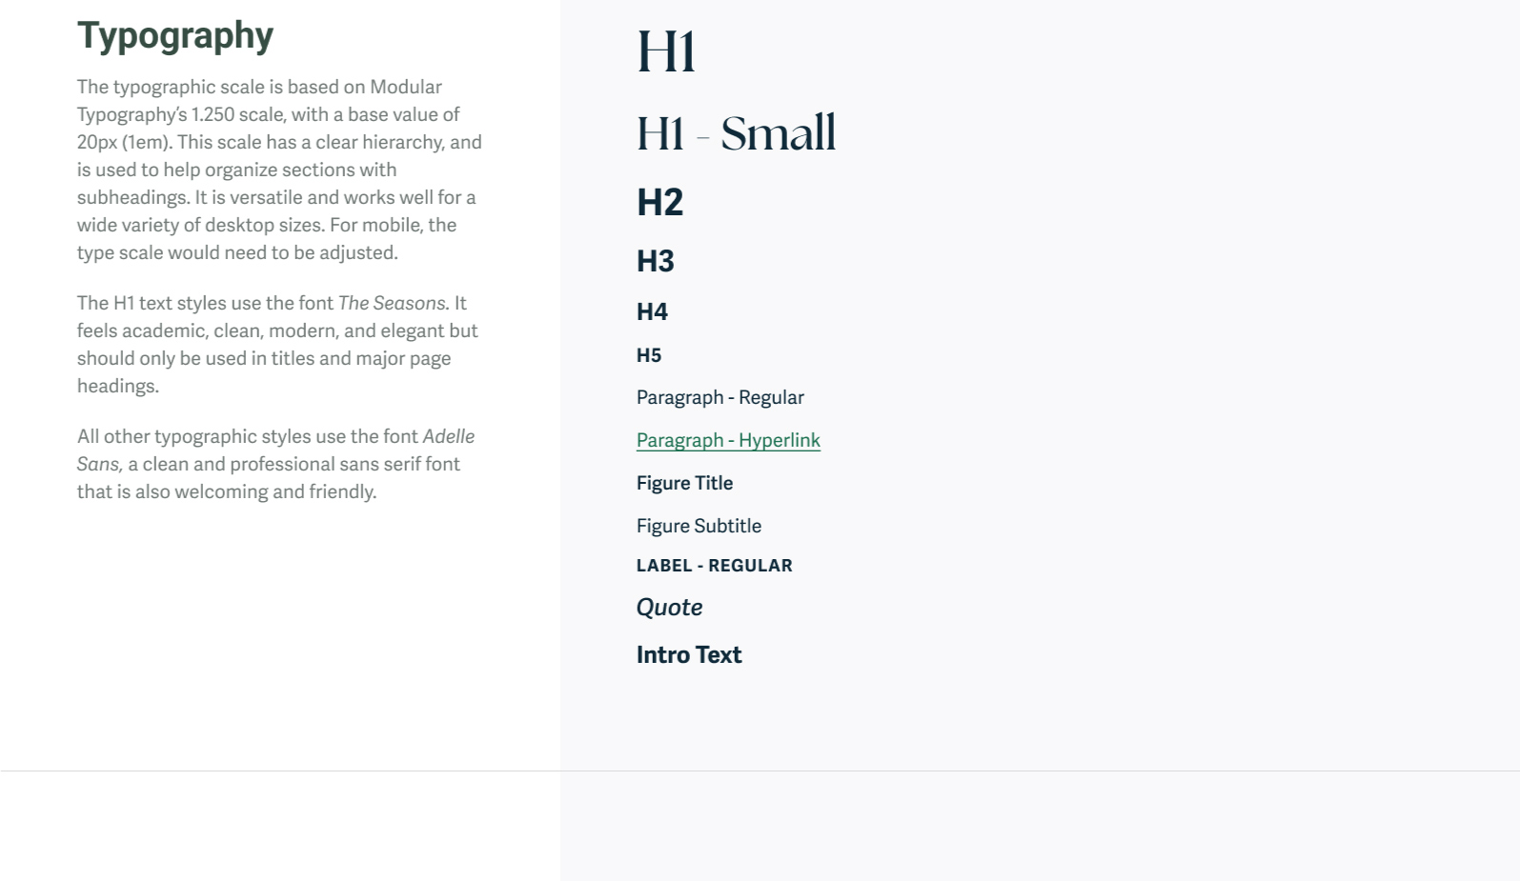Image resolution: width=1520 pixels, height=881 pixels.
Task: Select the bold Intro Text sample
Action: pyautogui.click(x=689, y=655)
